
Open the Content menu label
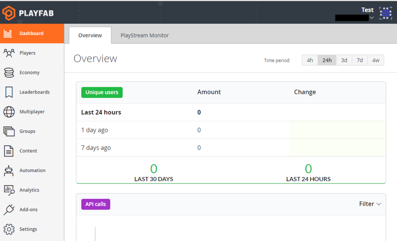click(28, 151)
